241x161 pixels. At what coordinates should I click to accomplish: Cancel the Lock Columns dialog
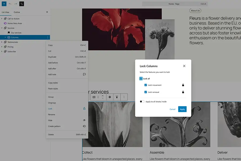[x=173, y=109]
